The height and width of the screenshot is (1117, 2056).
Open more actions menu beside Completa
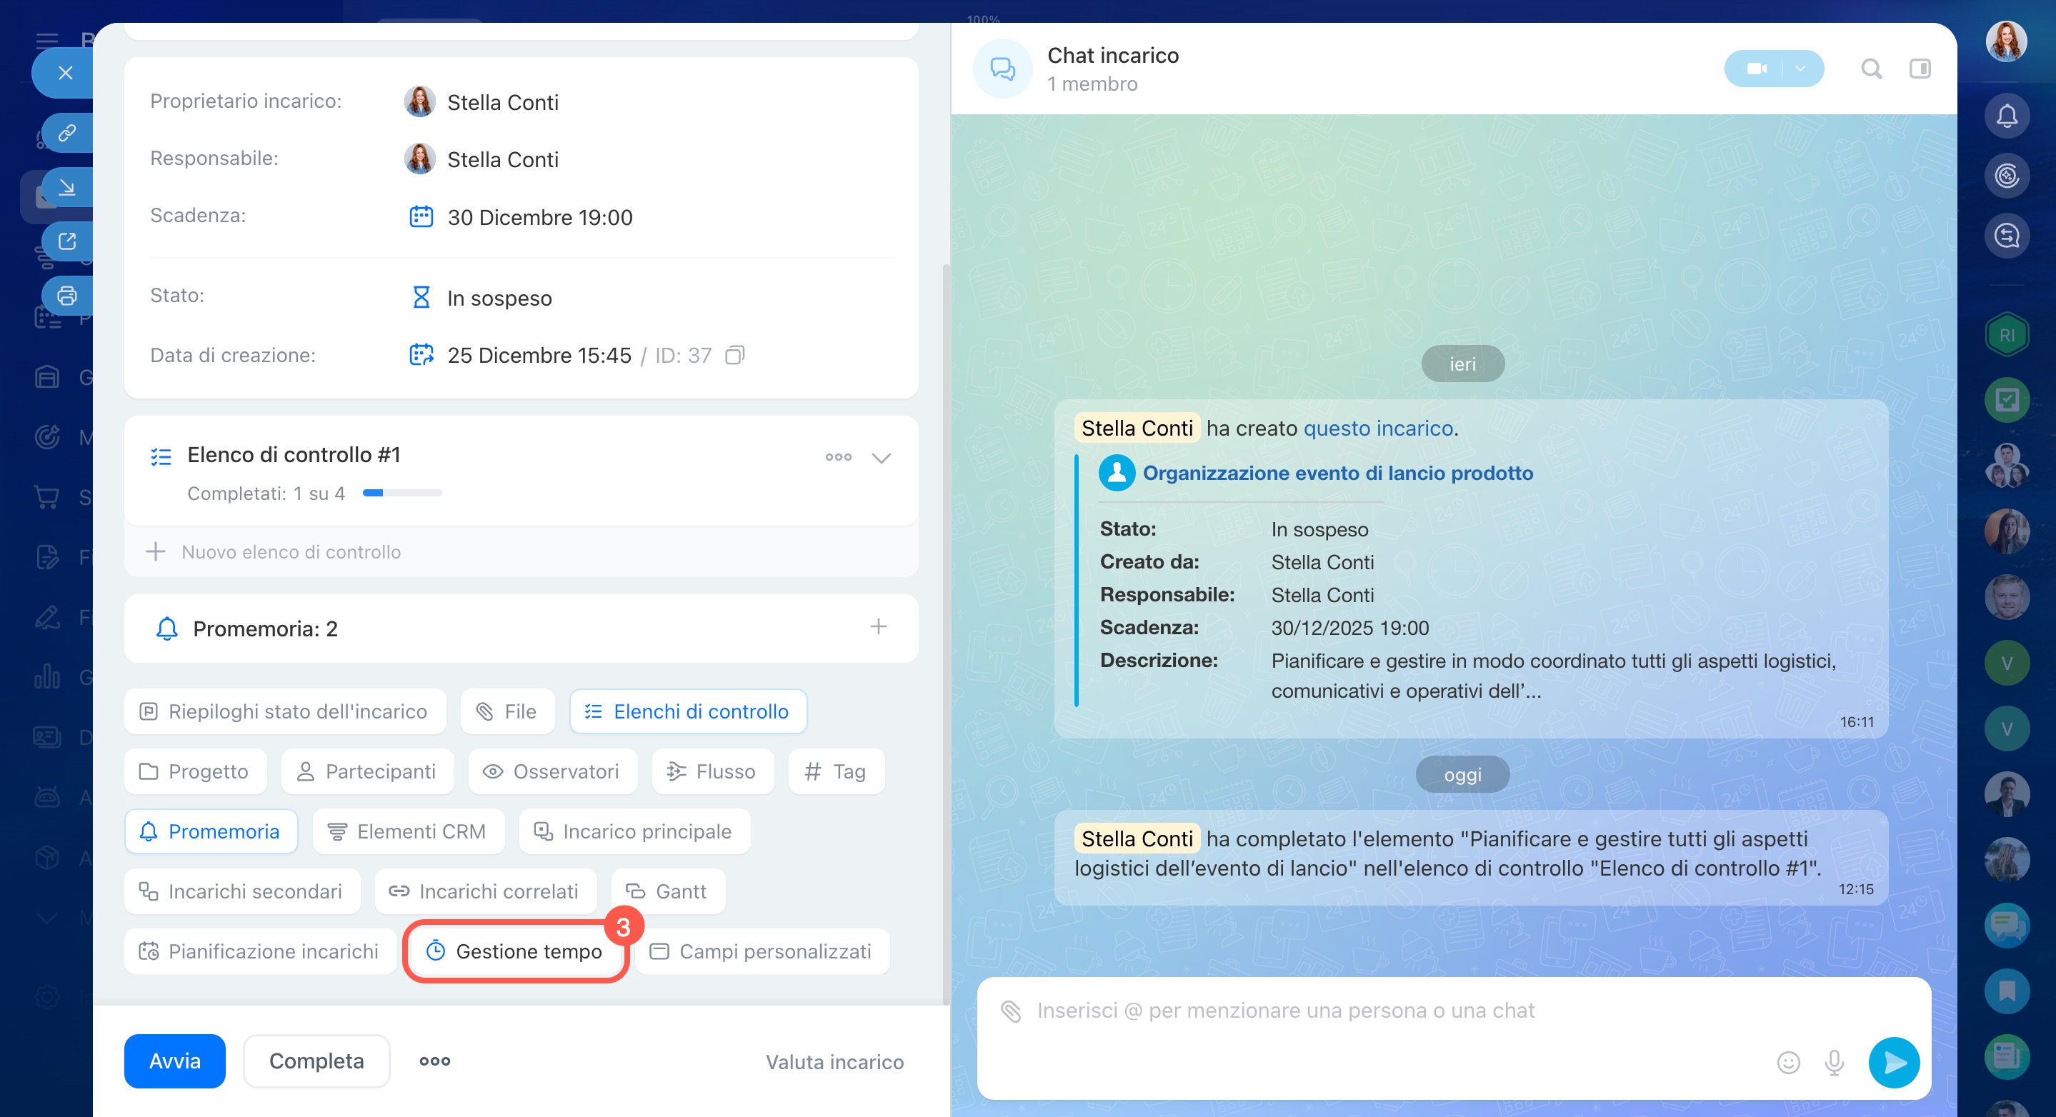pos(435,1061)
